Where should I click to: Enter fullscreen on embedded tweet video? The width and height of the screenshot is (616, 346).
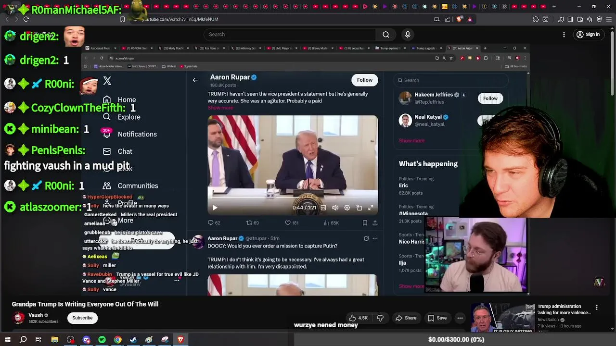pos(371,208)
